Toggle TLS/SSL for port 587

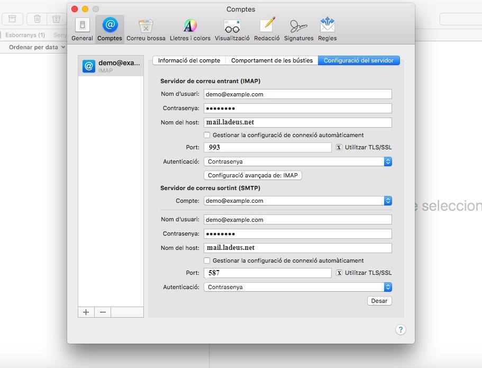point(339,273)
